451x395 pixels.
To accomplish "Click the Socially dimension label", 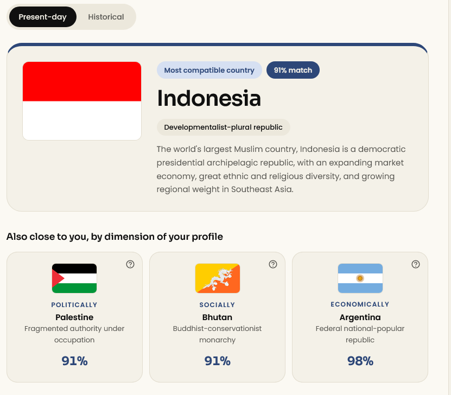I will 217,305.
